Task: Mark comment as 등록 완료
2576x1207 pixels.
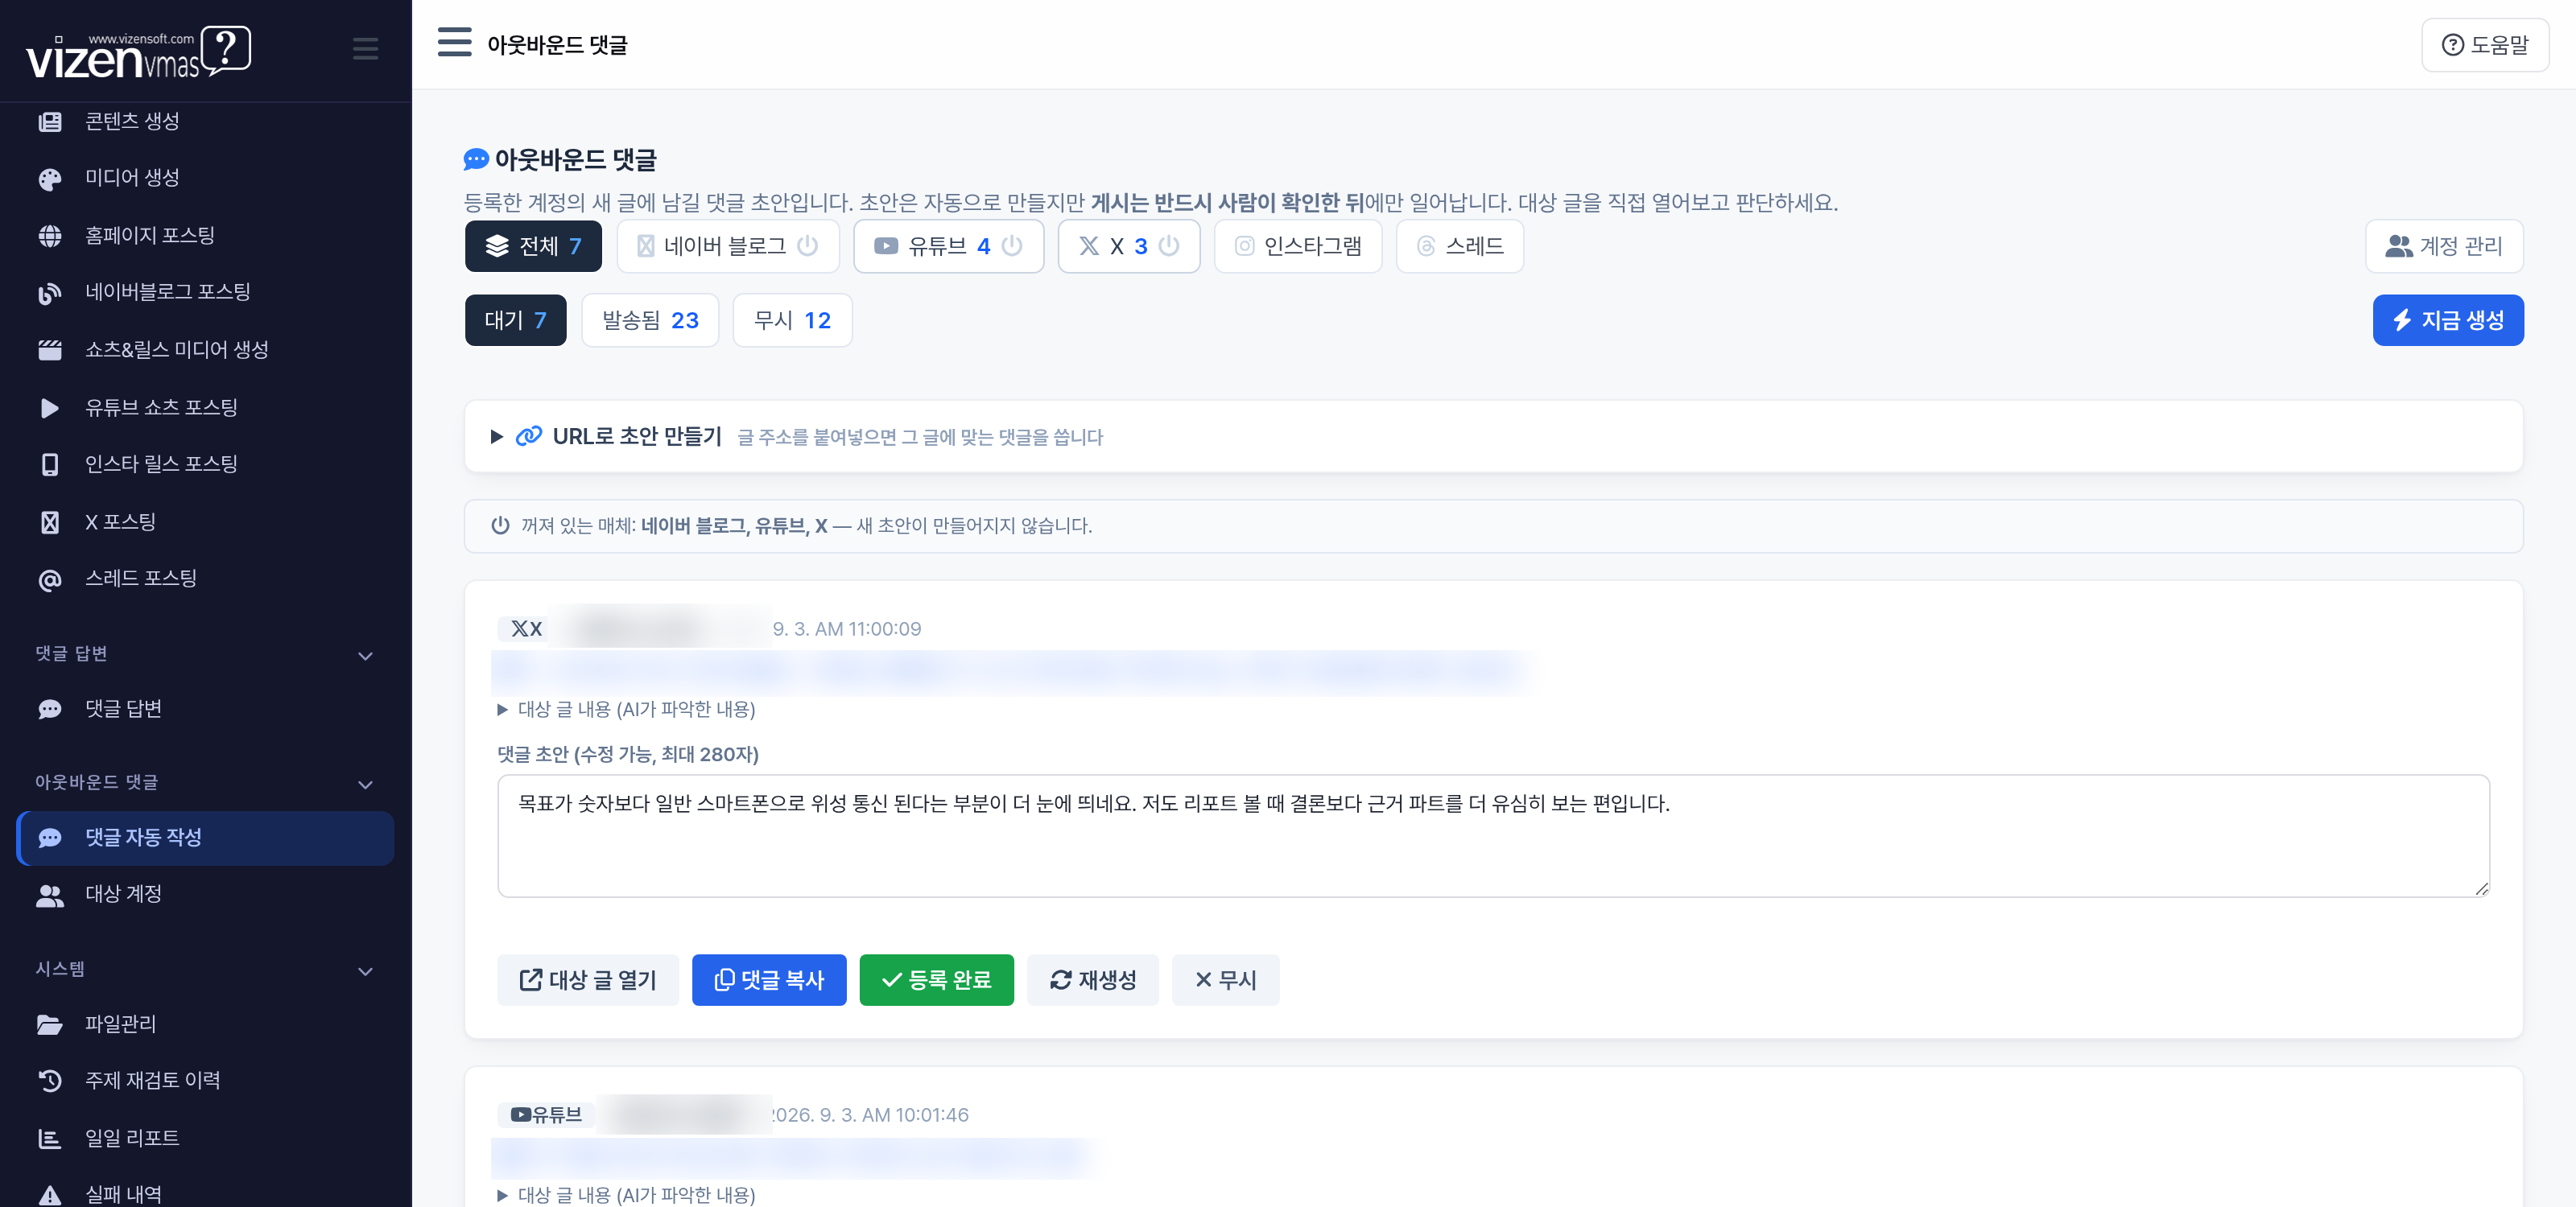Action: pyautogui.click(x=936, y=979)
